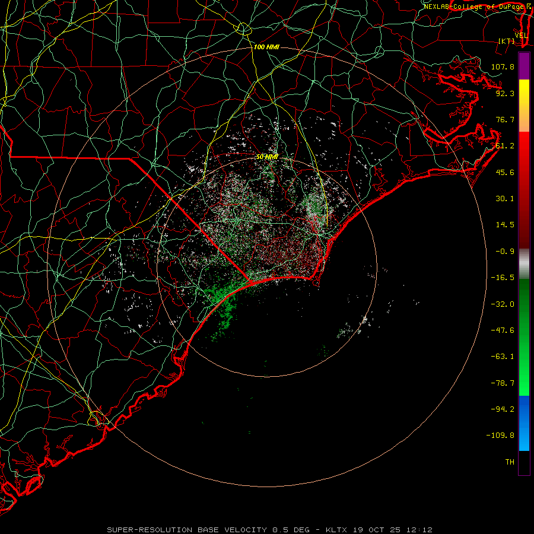Click the 92.3 legend value
Viewport: 534px width, 534px height.
505,93
